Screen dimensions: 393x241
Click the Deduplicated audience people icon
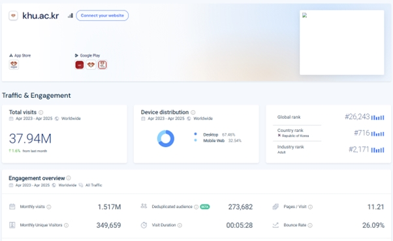point(144,206)
